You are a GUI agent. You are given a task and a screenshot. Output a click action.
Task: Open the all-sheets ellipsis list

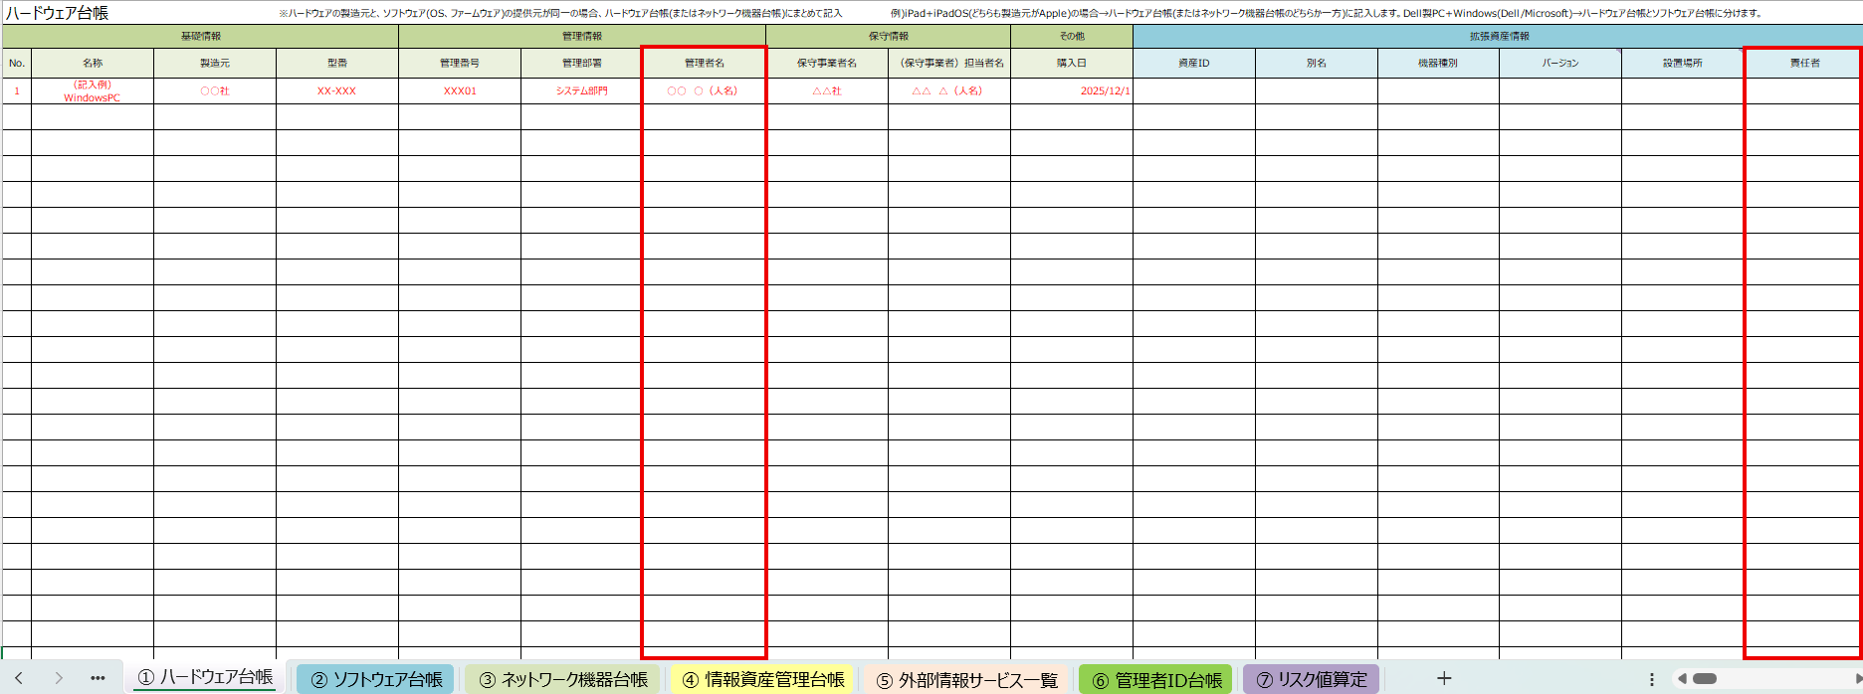[98, 678]
